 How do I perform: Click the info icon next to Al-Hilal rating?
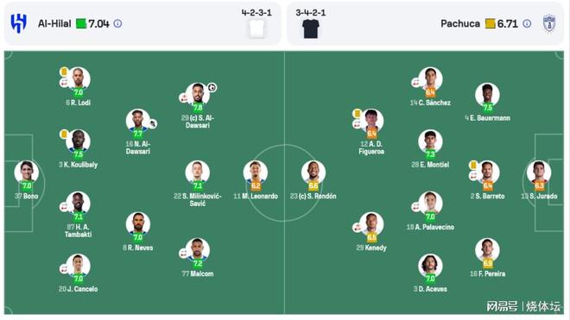117,23
